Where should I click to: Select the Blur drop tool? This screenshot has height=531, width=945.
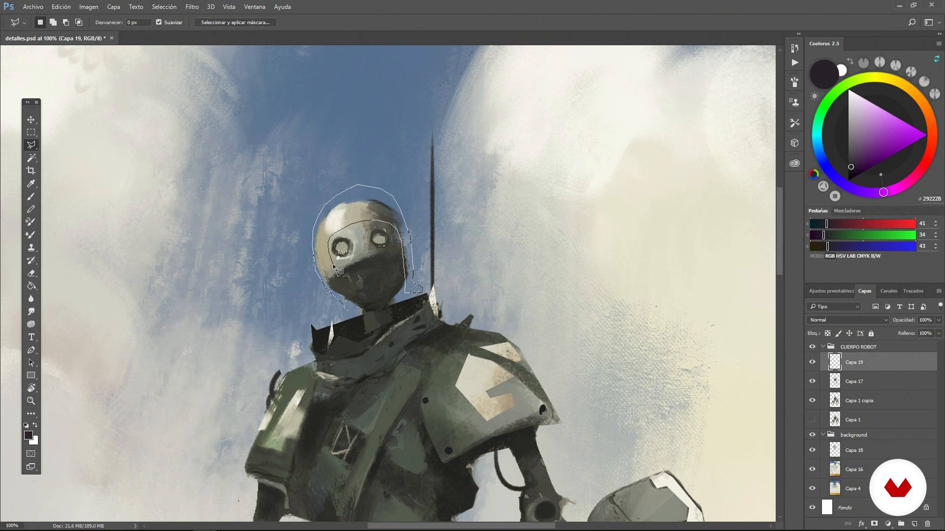click(31, 298)
